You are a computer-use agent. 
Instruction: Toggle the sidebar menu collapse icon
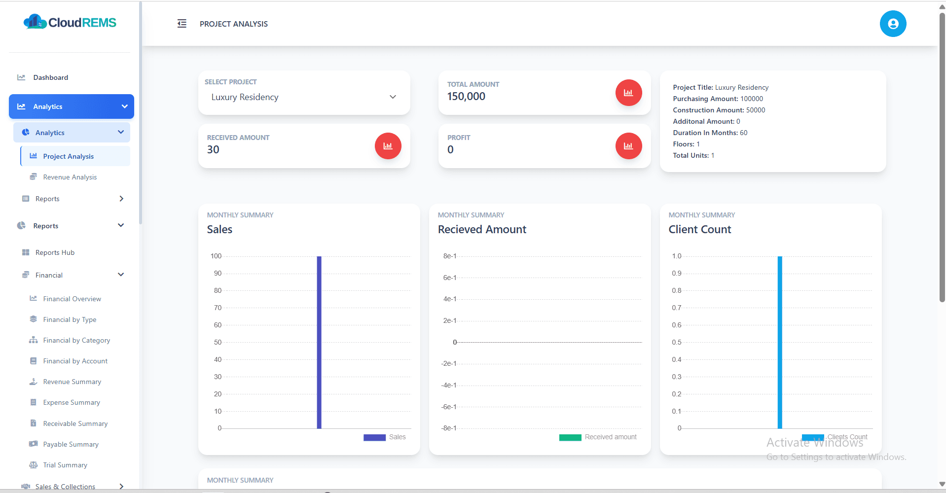point(182,24)
